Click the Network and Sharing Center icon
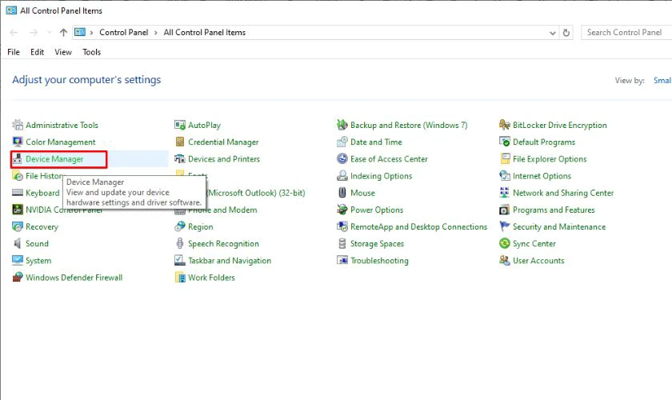 (x=505, y=193)
